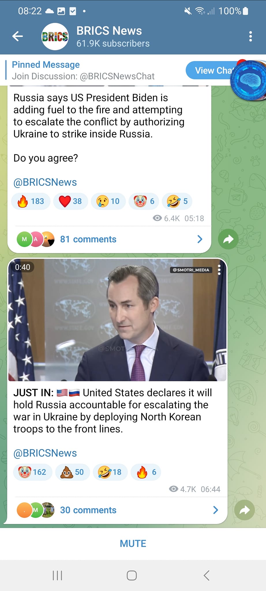Add the poop reaction showing 50
Screen dimensions: 266x591
coord(72,472)
